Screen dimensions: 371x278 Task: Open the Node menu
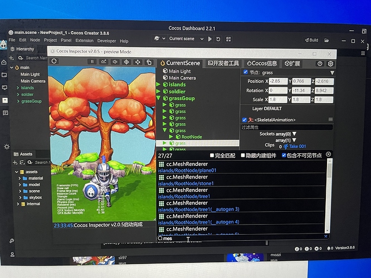coord(35,40)
